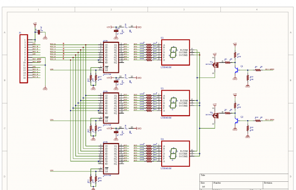Click the R-COM pin label on U2
The image size is (296, 190).
[x=184, y=50]
